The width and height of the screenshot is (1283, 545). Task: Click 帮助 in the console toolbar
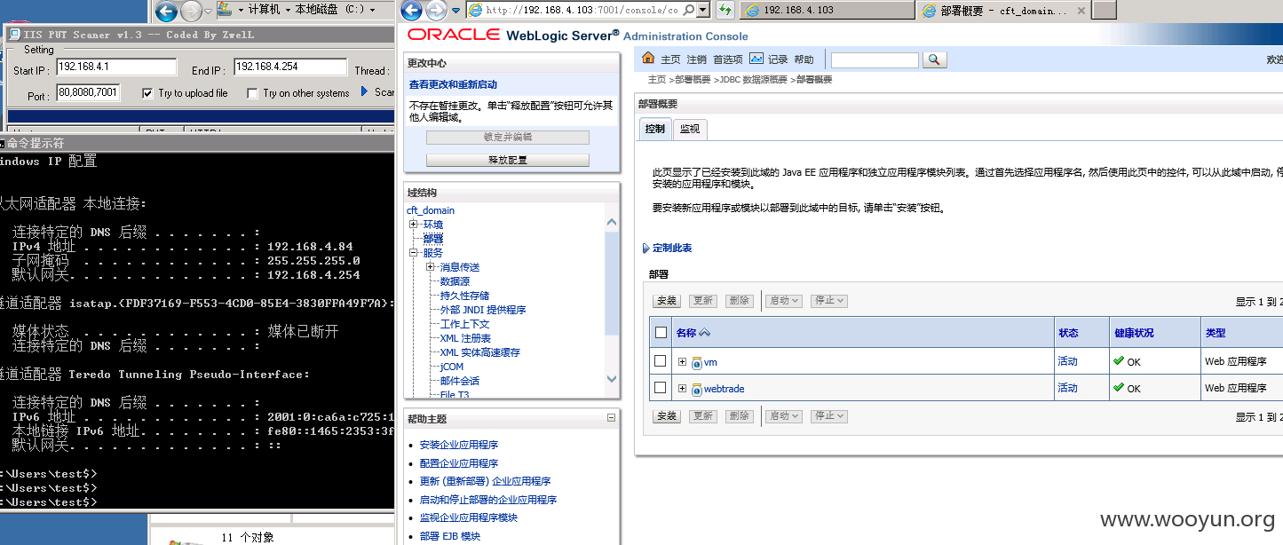804,59
